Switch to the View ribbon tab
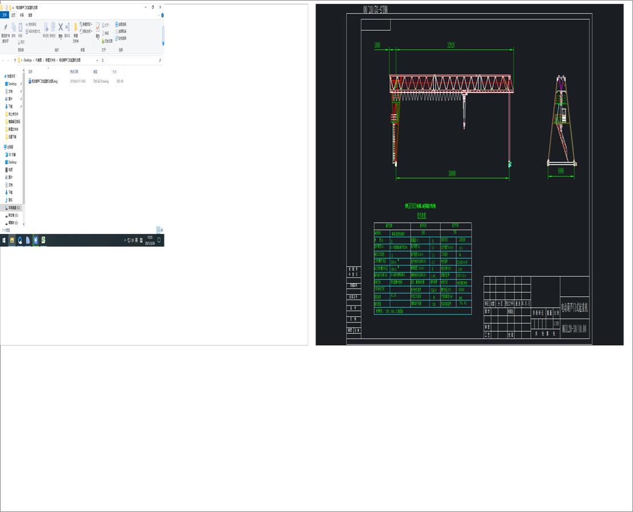633x512 pixels. [x=30, y=15]
